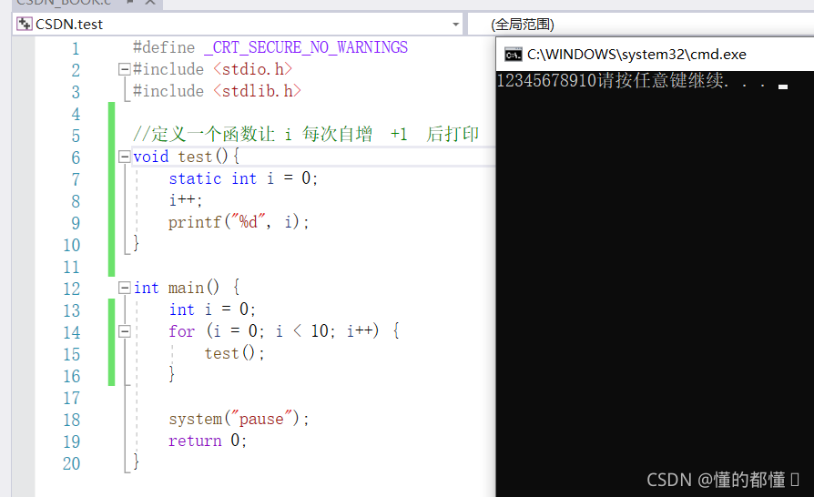Click the CSDN.test project icon

point(24,24)
